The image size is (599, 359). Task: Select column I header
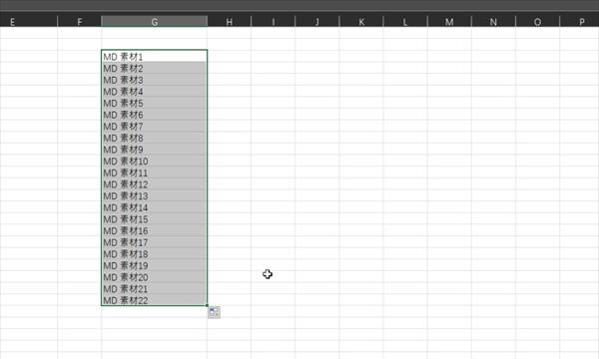(x=274, y=22)
